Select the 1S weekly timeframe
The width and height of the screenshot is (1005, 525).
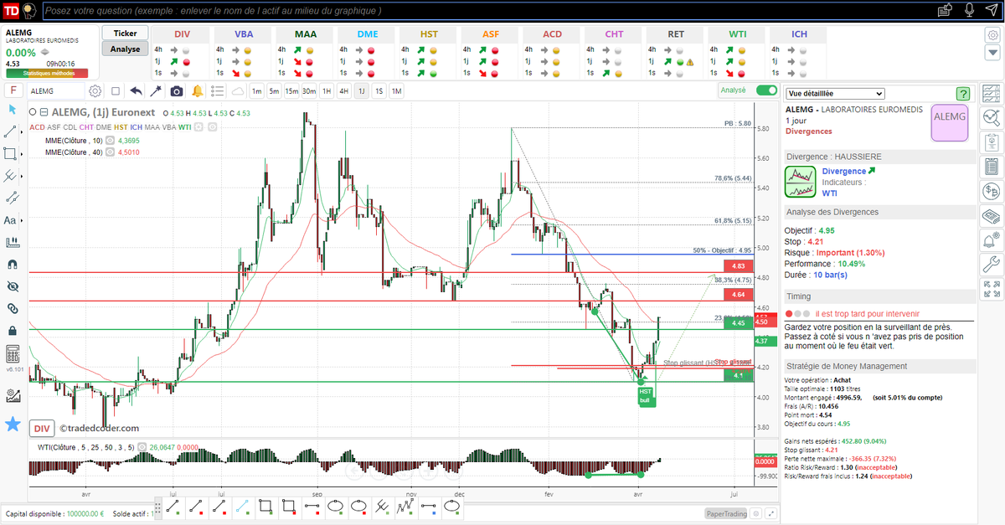click(x=379, y=91)
